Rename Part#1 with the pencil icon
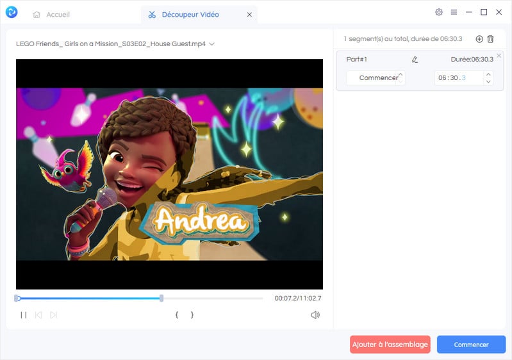Image resolution: width=512 pixels, height=360 pixels. [x=415, y=60]
